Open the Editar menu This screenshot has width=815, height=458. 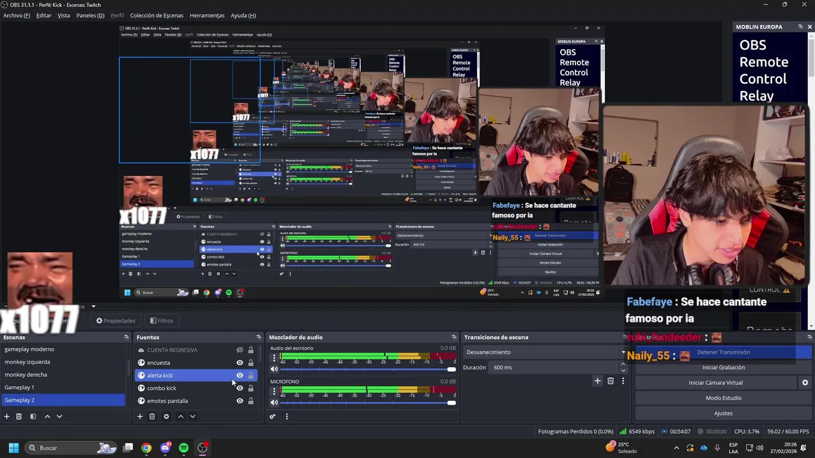44,15
